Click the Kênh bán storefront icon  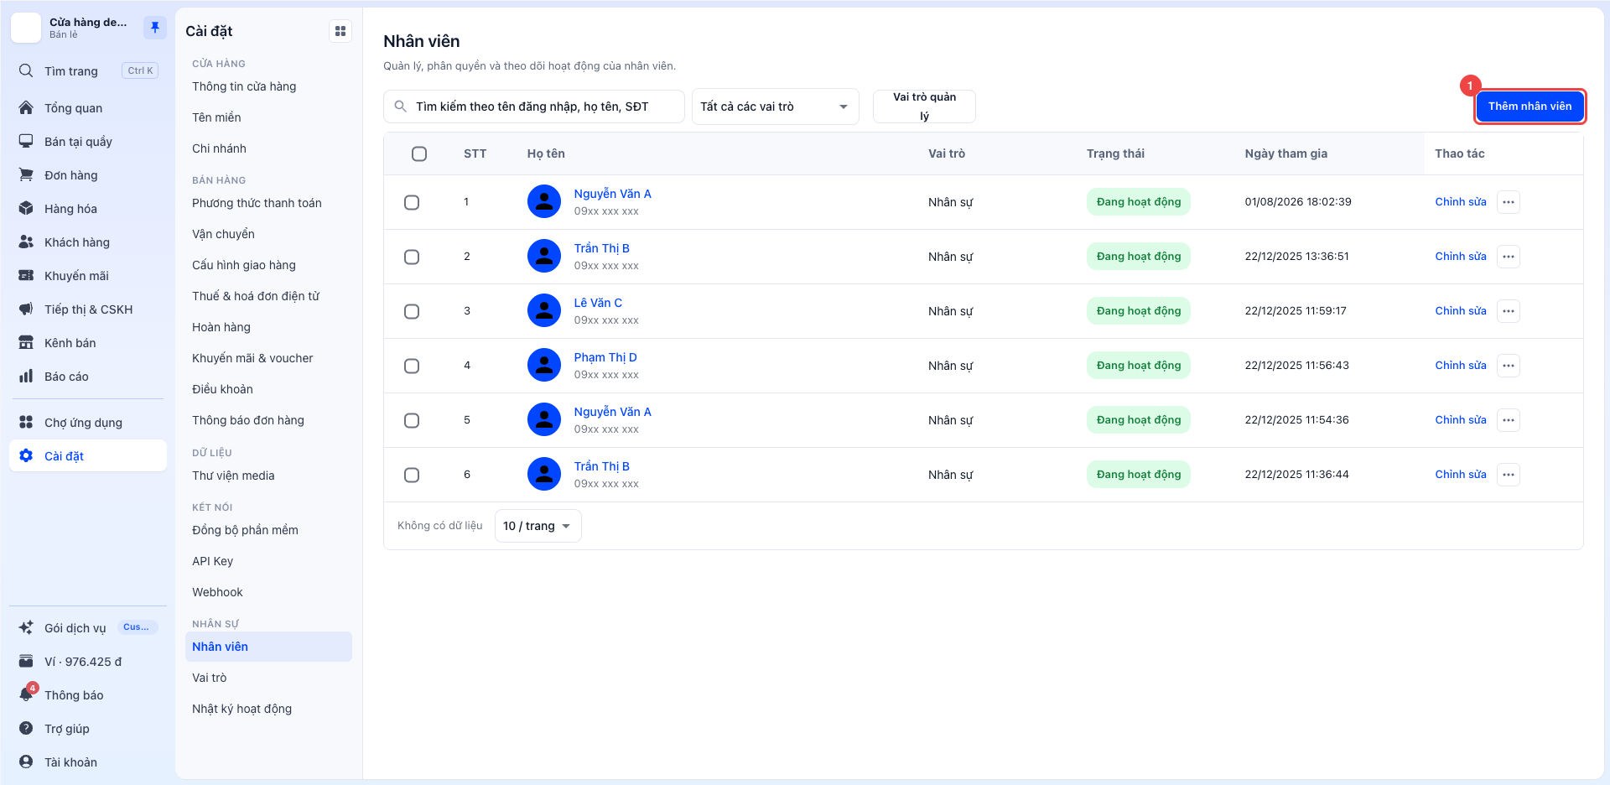tap(26, 342)
